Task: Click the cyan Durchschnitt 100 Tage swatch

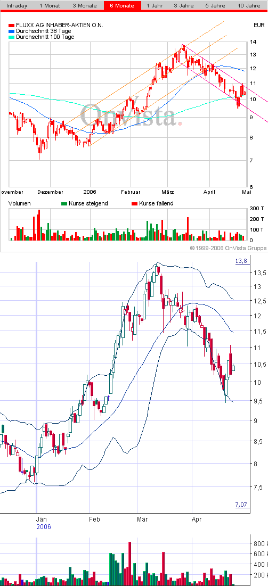Action: tap(11, 37)
